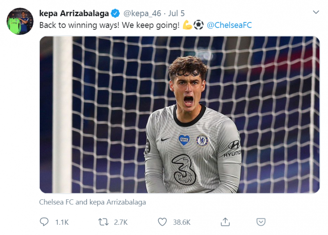Open the kepa Arrizabalaga display name

[74, 13]
